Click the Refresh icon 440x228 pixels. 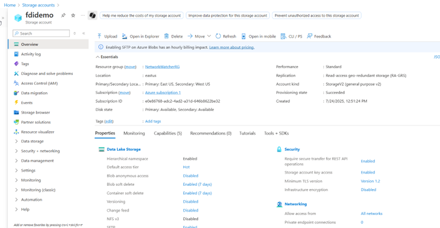coord(218,36)
